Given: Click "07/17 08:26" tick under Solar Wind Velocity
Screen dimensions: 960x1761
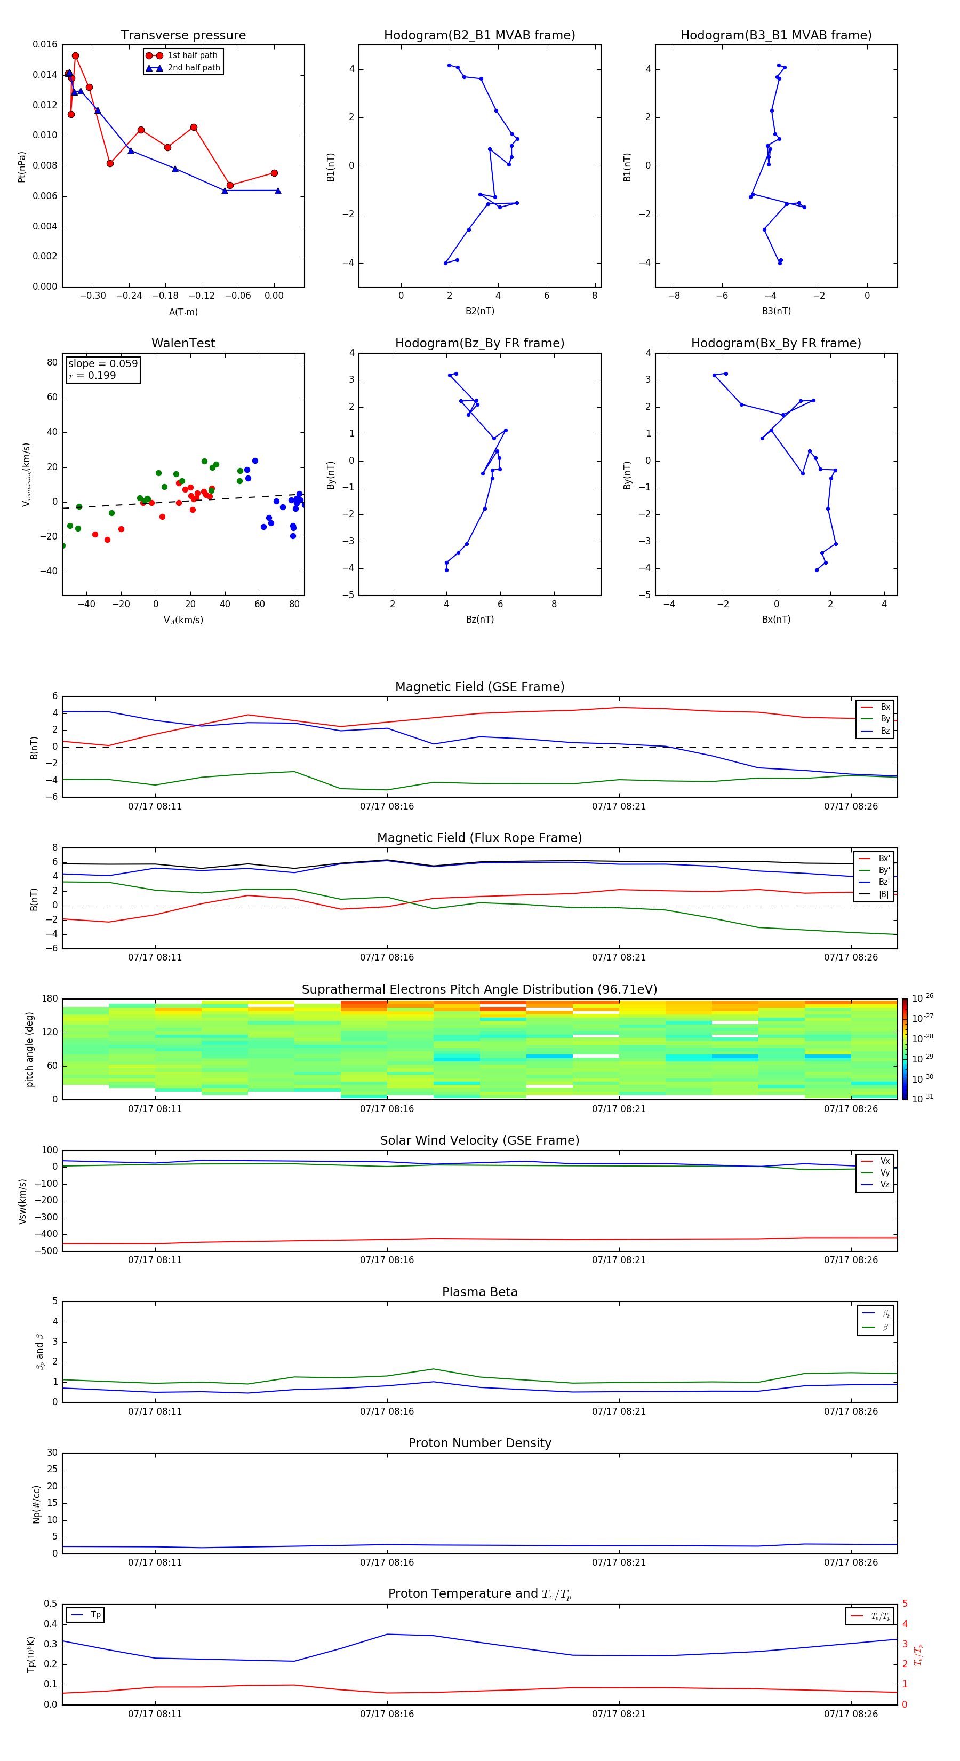Looking at the screenshot, I should [x=851, y=1260].
